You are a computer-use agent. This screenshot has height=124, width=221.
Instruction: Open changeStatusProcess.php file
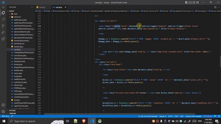(x=24, y=52)
